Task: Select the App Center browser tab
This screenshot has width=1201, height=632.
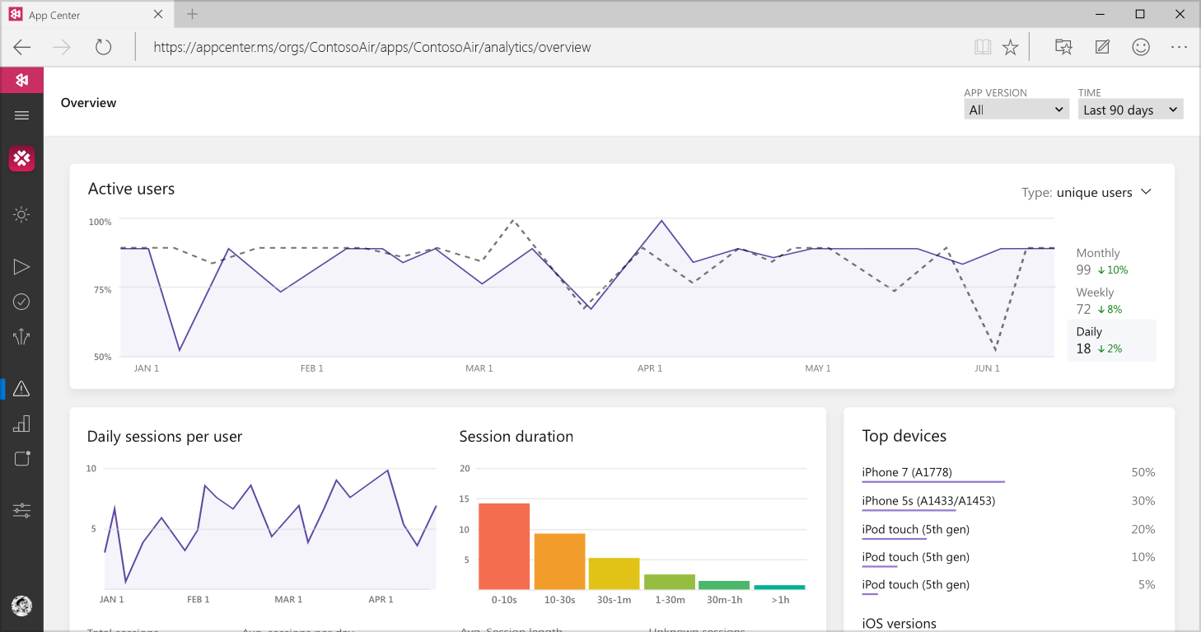Action: [87, 15]
